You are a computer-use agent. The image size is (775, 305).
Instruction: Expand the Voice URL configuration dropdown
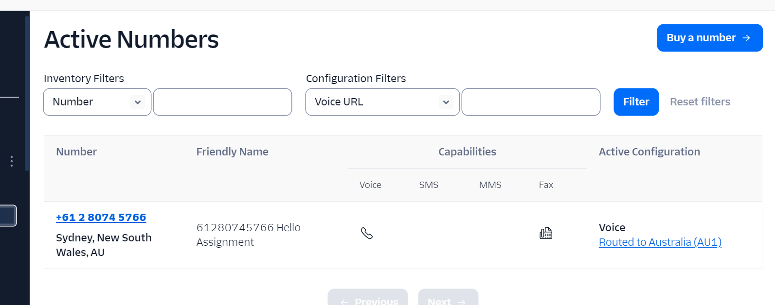(x=382, y=102)
